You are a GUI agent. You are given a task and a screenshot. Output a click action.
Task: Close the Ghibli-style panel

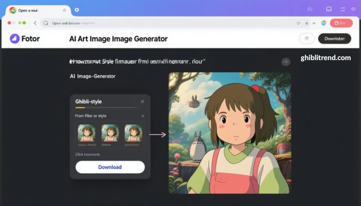click(x=142, y=102)
